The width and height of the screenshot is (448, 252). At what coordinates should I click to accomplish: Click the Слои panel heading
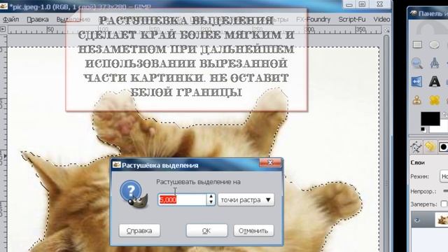pos(417,162)
